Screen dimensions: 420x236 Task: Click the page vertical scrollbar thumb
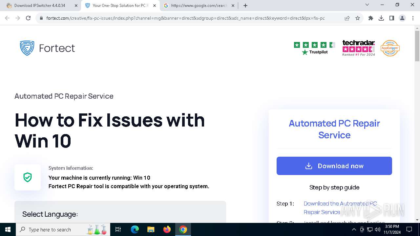[417, 46]
